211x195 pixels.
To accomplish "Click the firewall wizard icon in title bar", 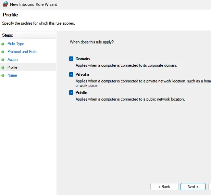I will point(5,4).
